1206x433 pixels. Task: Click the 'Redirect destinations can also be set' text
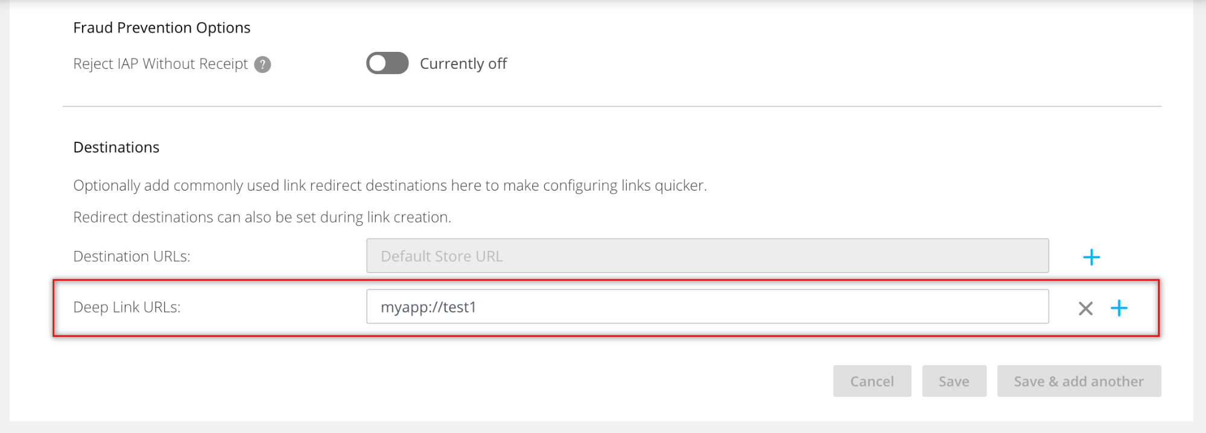tap(262, 217)
